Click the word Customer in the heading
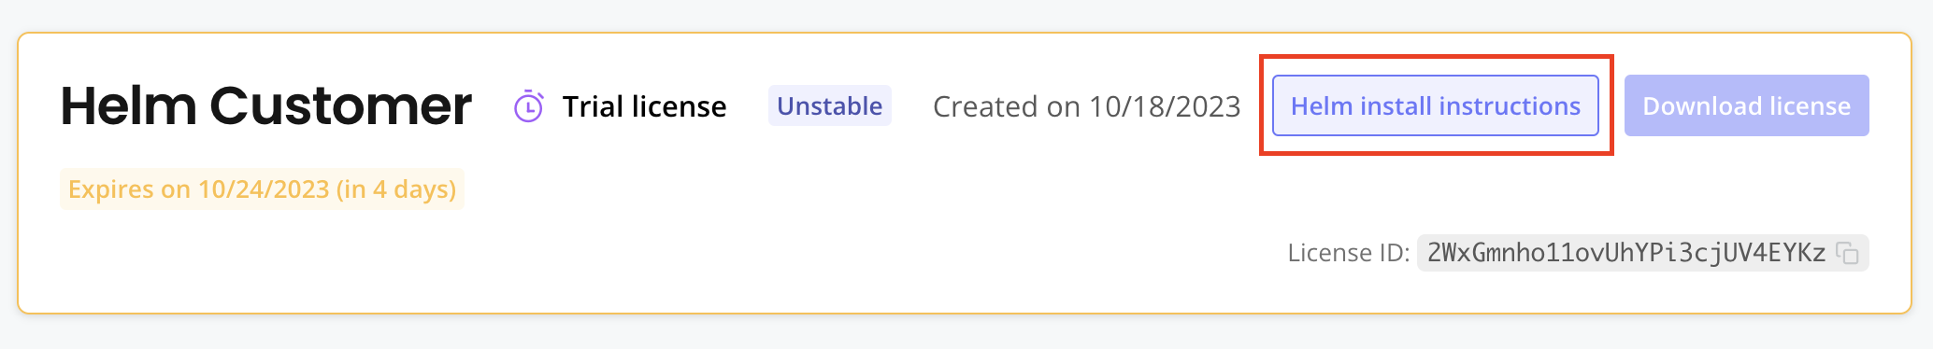This screenshot has width=1933, height=349. pyautogui.click(x=340, y=105)
